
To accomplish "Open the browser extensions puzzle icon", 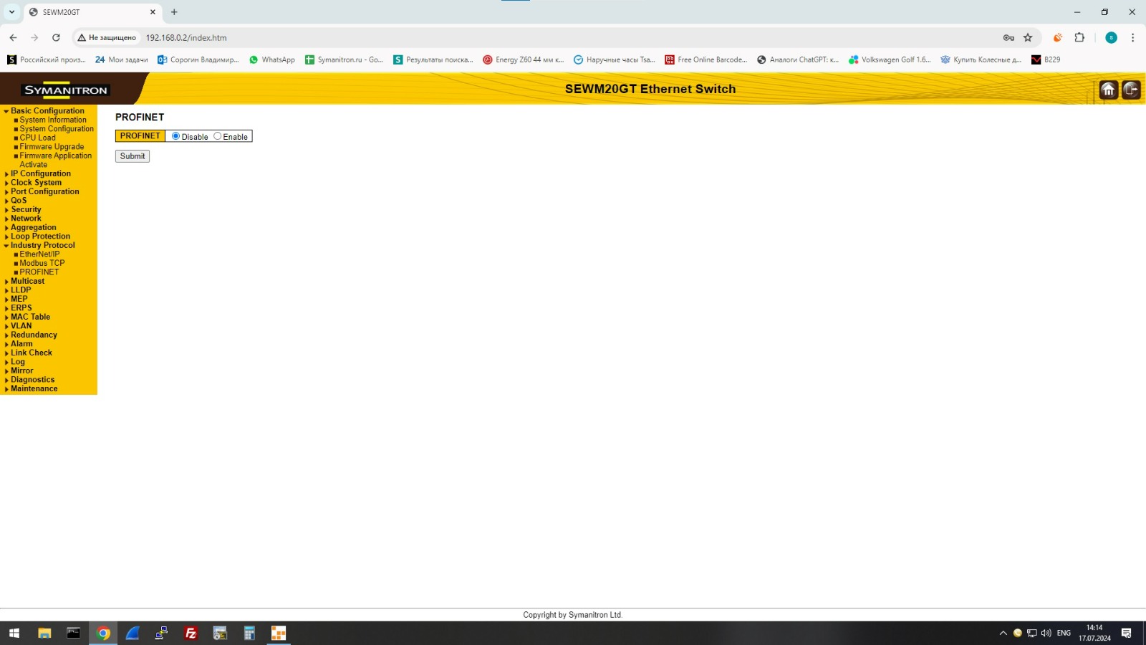I will tap(1079, 38).
